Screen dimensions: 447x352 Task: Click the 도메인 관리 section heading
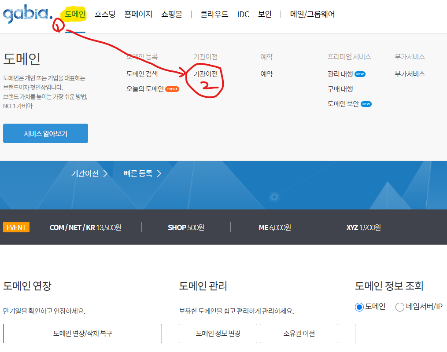click(203, 286)
